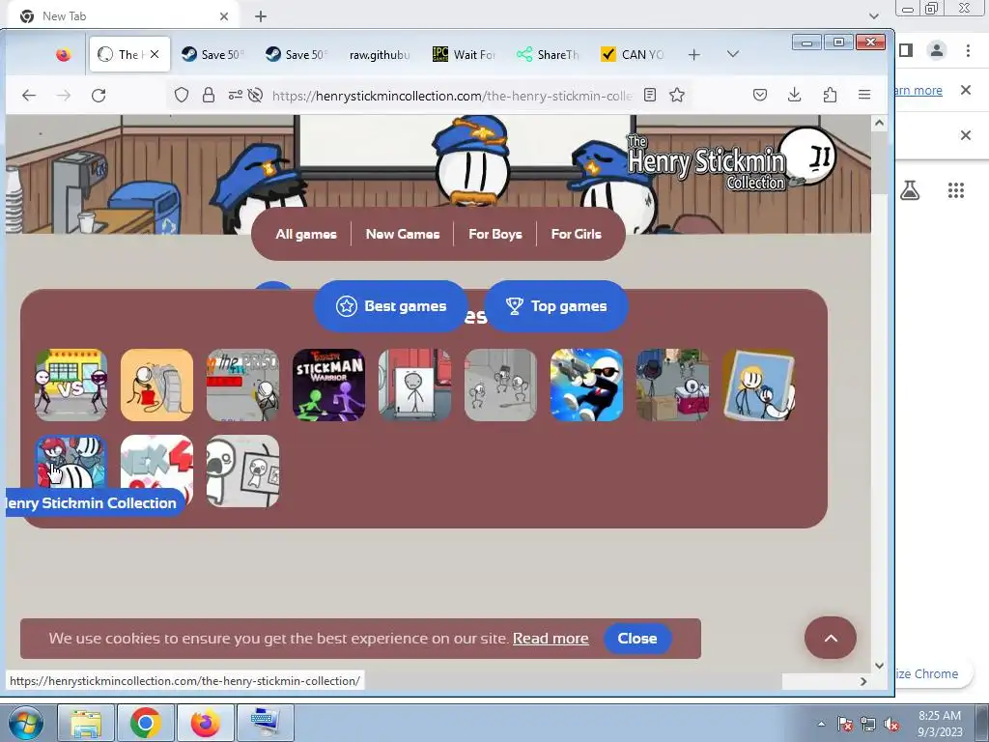Open Chrome three-dot menu
989x742 pixels.
pos(968,50)
